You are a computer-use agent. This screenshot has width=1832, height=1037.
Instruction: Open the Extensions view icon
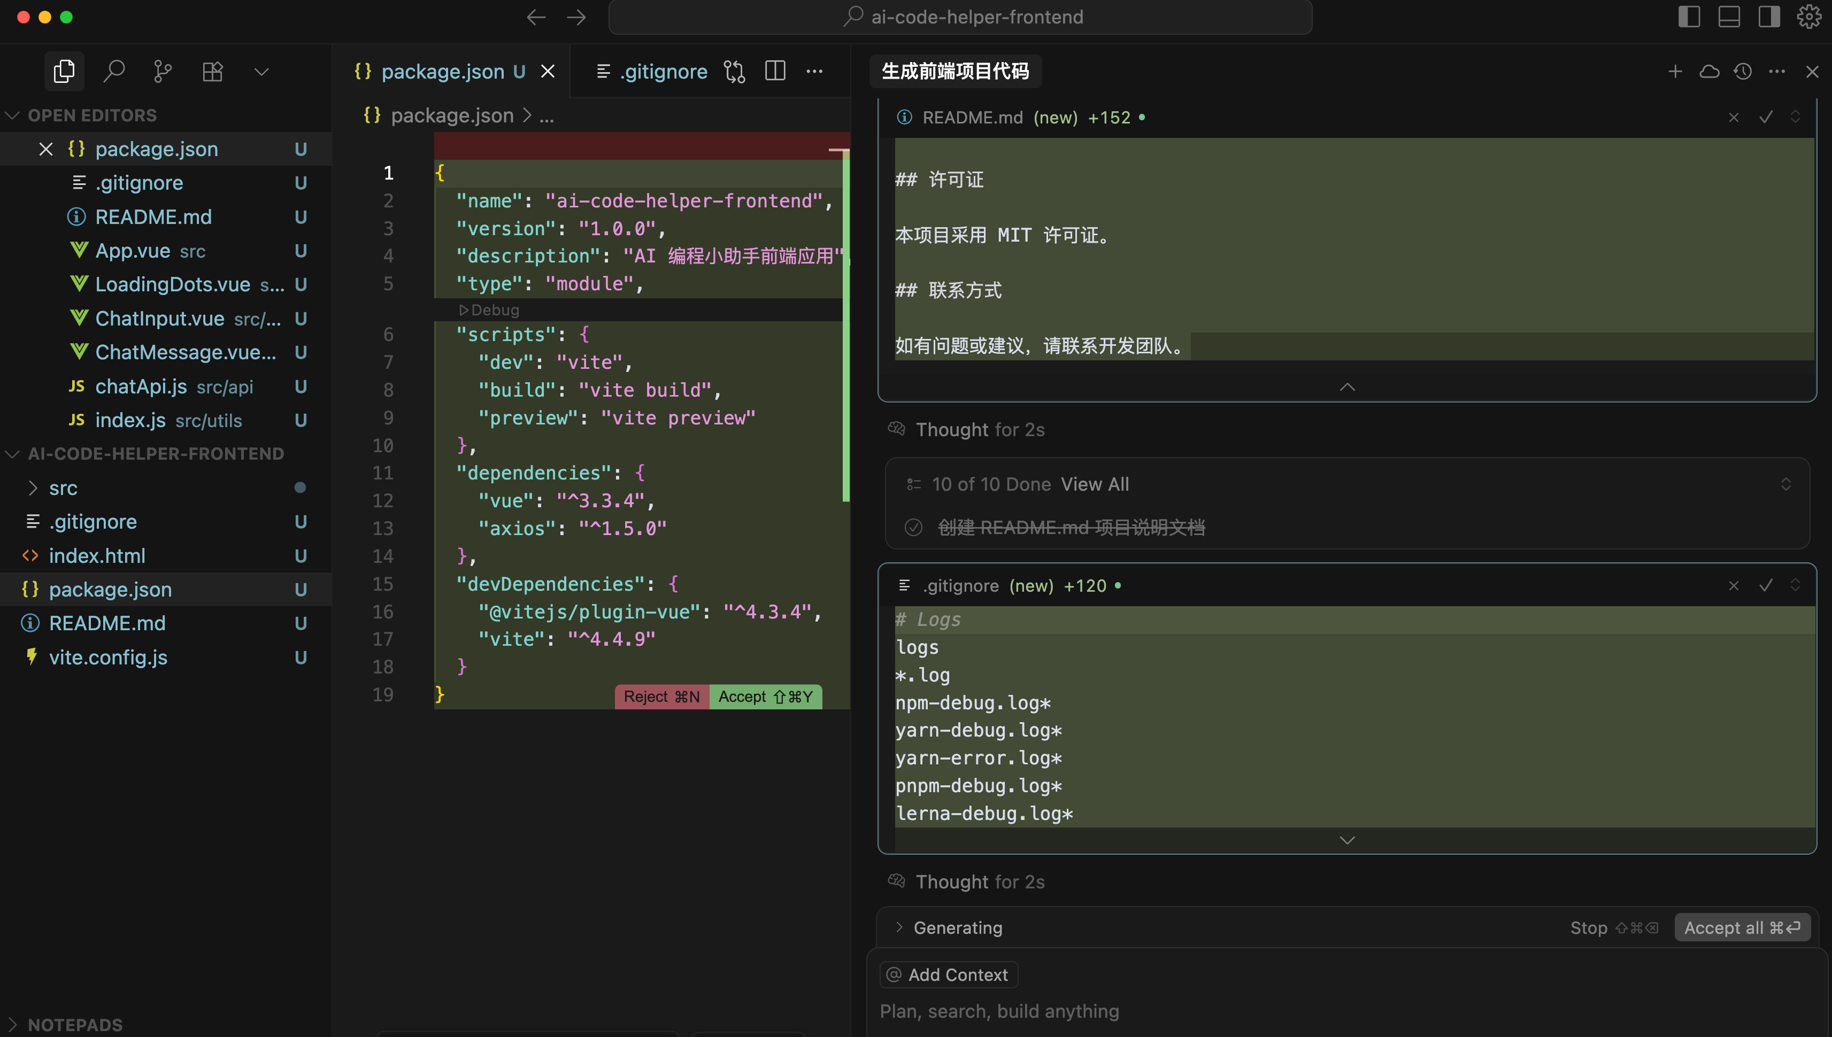tap(212, 71)
